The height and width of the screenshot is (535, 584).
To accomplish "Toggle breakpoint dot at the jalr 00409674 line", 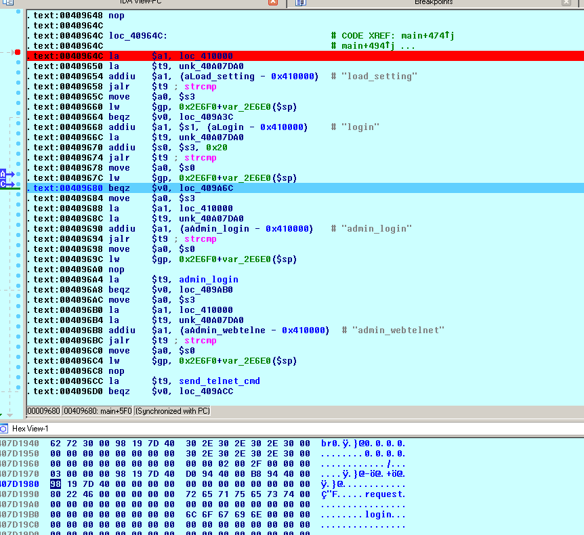I will click(x=18, y=158).
